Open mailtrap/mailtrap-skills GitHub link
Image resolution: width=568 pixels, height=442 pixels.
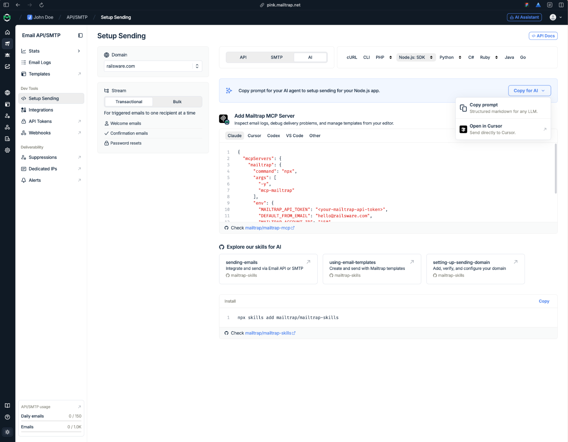click(x=270, y=333)
